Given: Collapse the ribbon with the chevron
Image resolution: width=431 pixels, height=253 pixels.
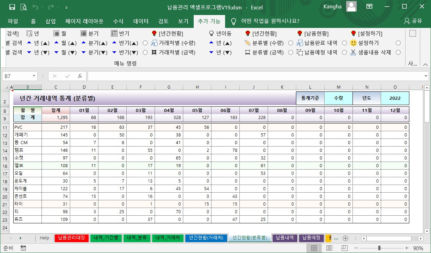Looking at the screenshot, I should (x=425, y=64).
